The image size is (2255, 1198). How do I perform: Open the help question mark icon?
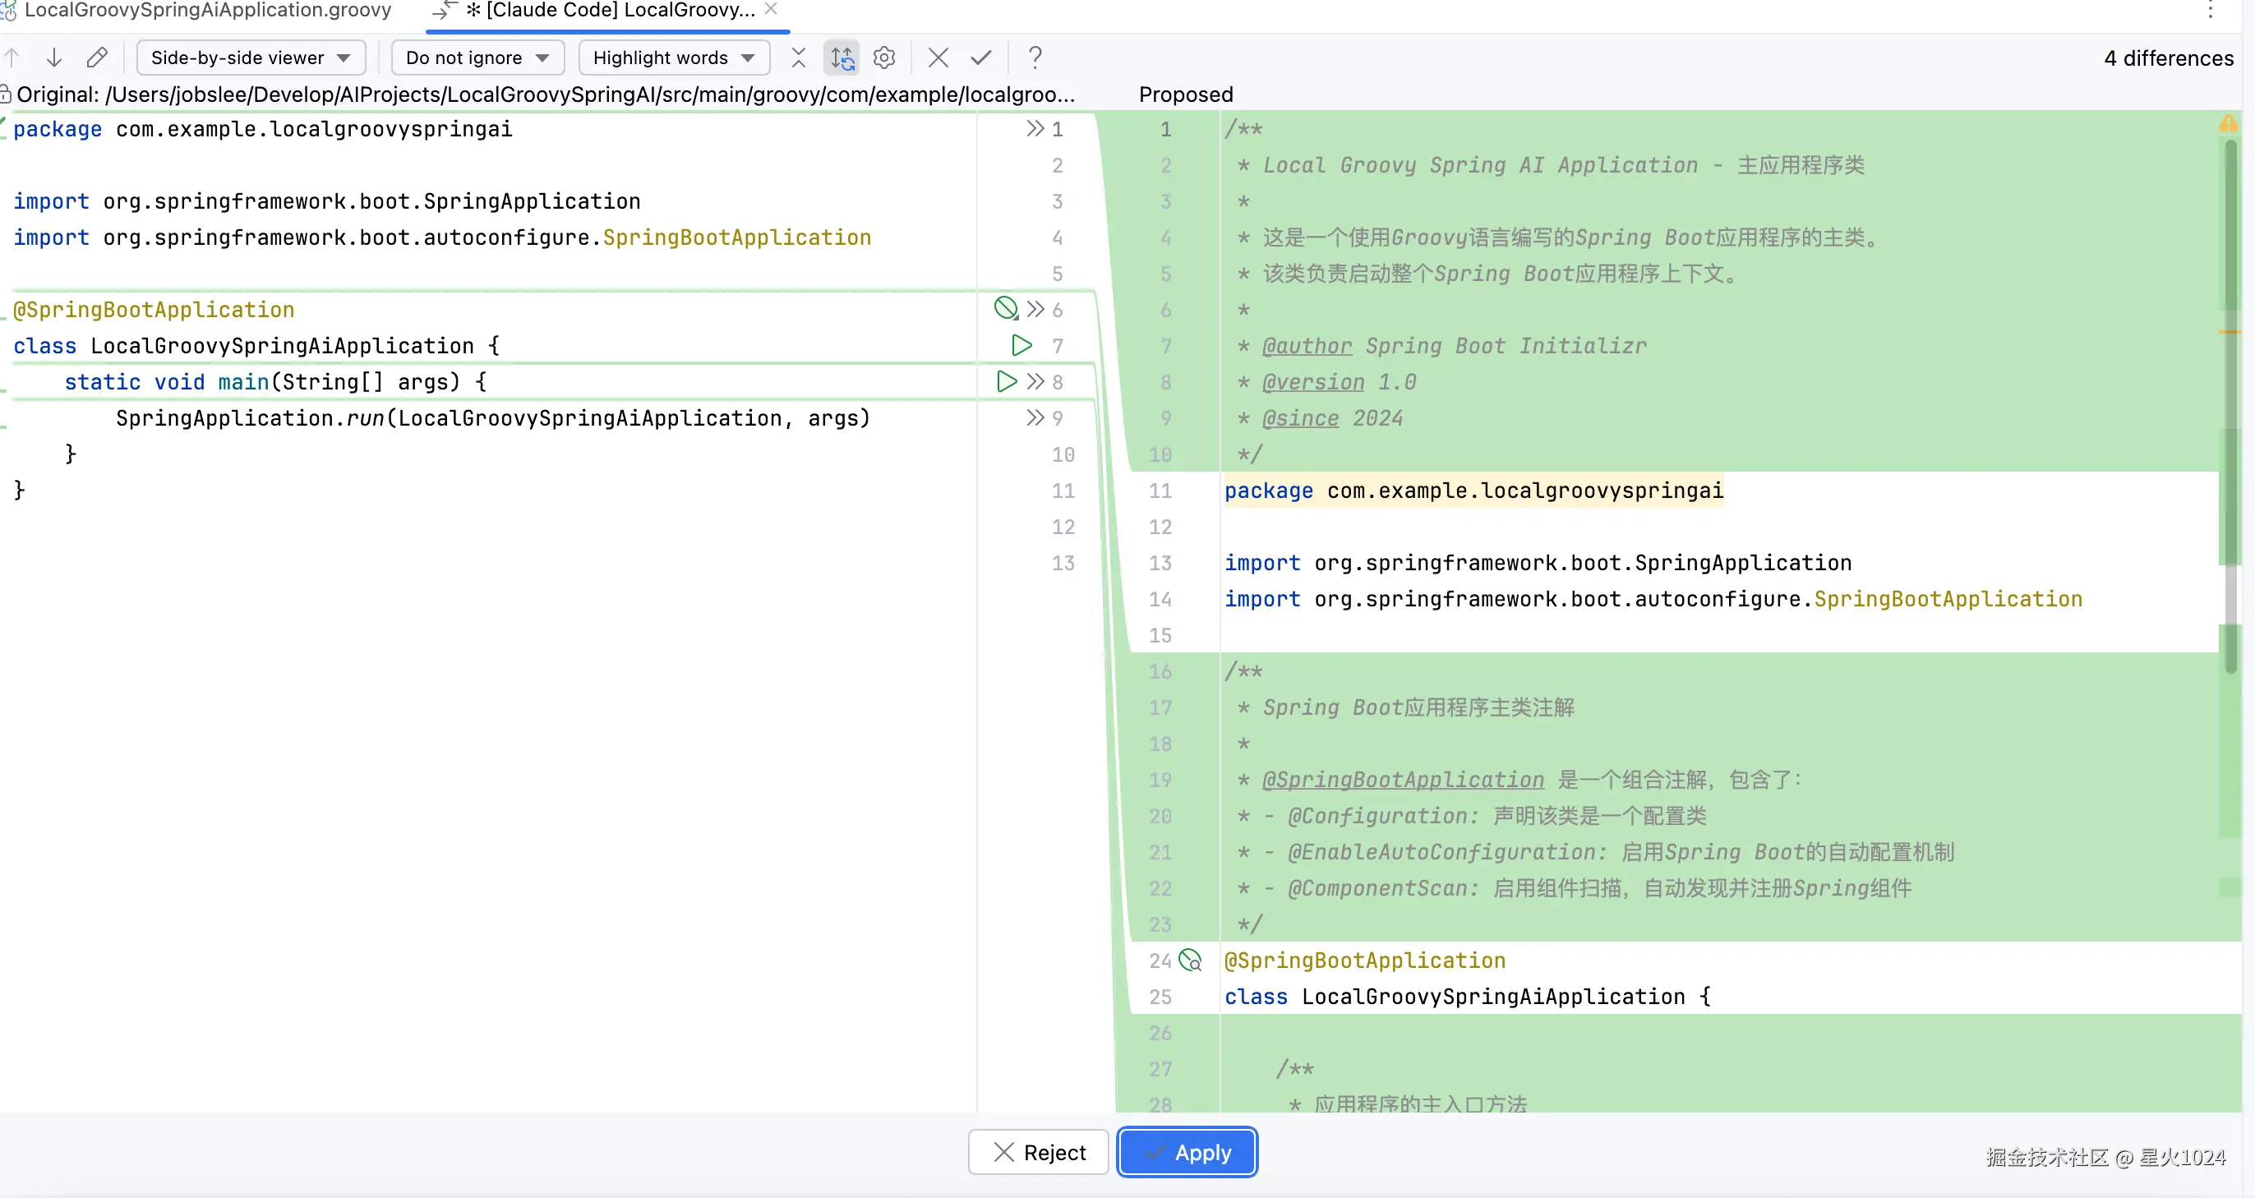click(x=1035, y=58)
